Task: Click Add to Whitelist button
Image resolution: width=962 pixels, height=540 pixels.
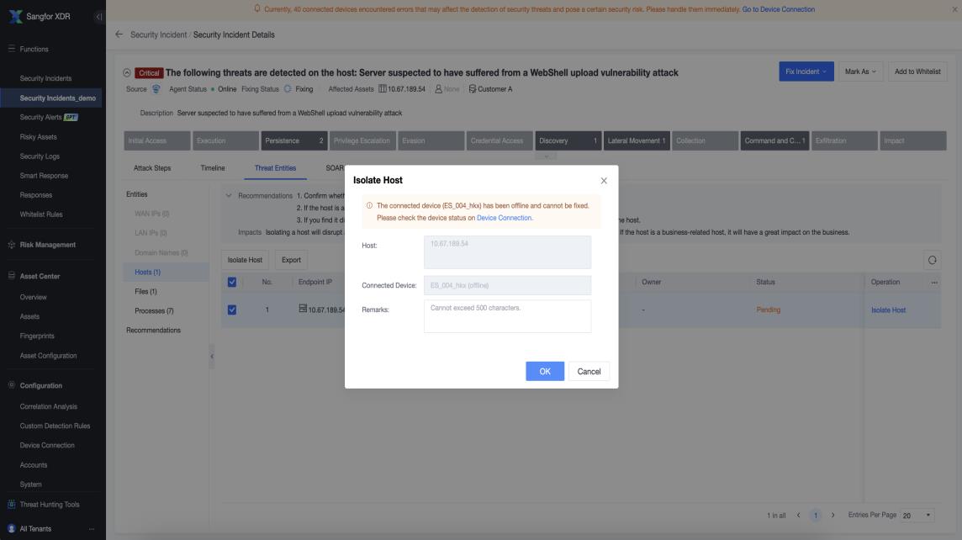Action: tap(917, 71)
